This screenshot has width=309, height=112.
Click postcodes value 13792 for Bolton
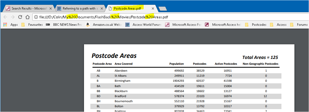tap(200, 106)
